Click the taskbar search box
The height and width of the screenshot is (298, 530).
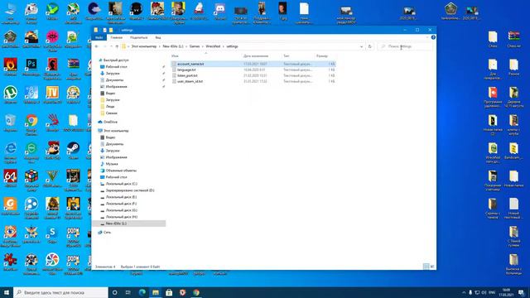(60, 292)
